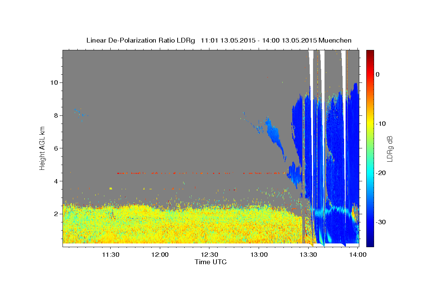This screenshot has width=444, height=296.
Task: Click the 'Time UTC' axis label
Action: coord(211,262)
